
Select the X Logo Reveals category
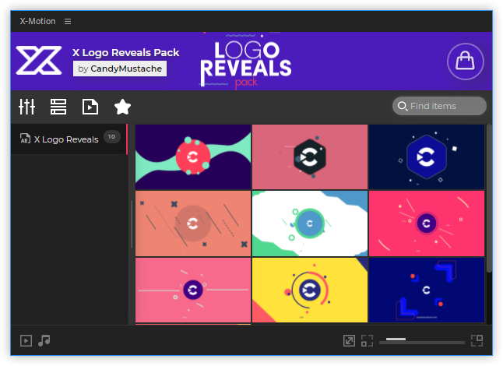(x=69, y=139)
